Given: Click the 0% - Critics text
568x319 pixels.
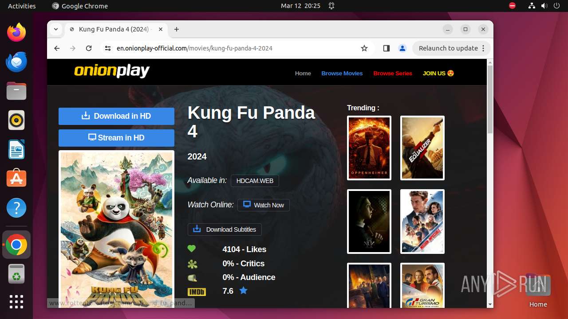Looking at the screenshot, I should (244, 264).
